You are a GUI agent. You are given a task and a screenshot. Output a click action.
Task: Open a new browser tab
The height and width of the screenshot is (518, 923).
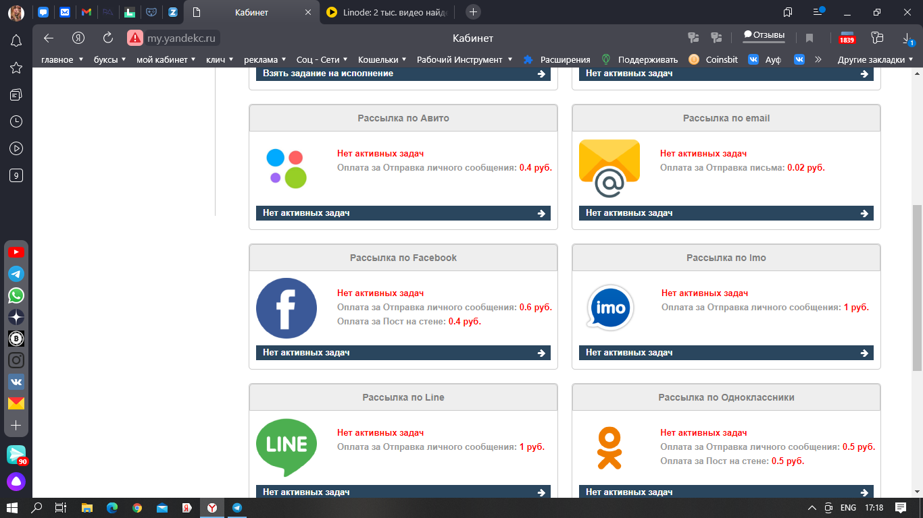coord(473,11)
